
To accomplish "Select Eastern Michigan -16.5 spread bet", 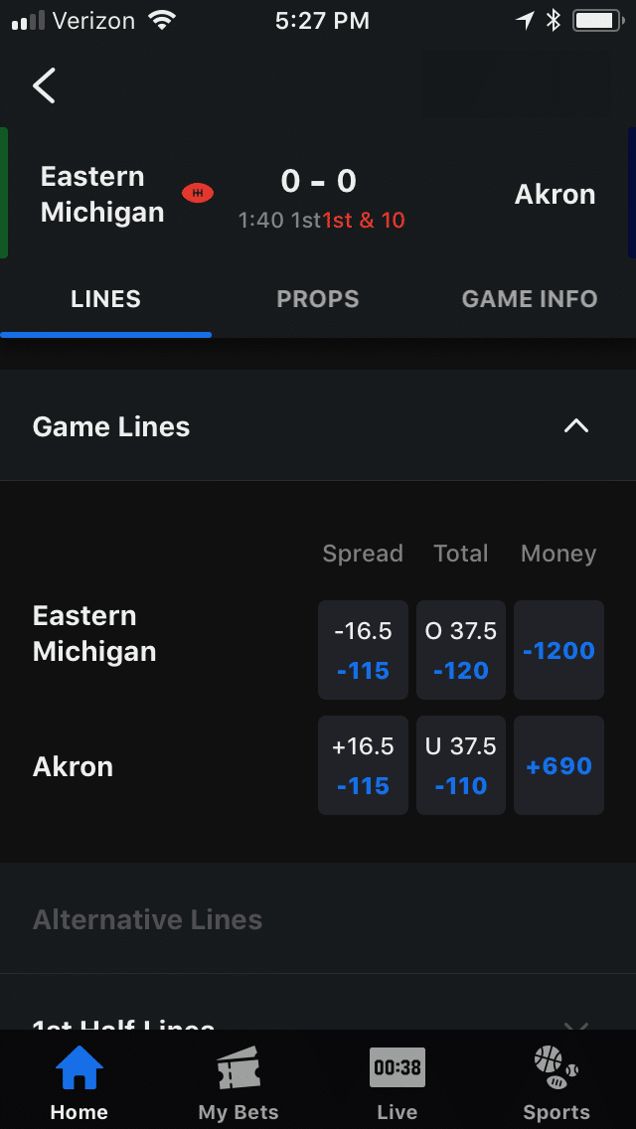I will (363, 650).
